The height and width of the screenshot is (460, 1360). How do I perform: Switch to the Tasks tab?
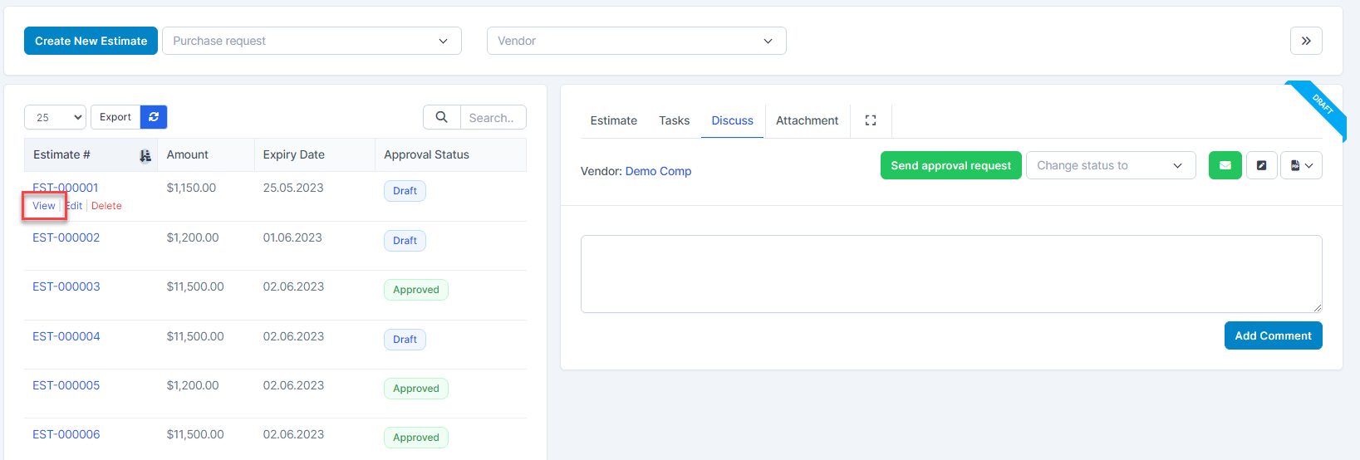click(674, 120)
